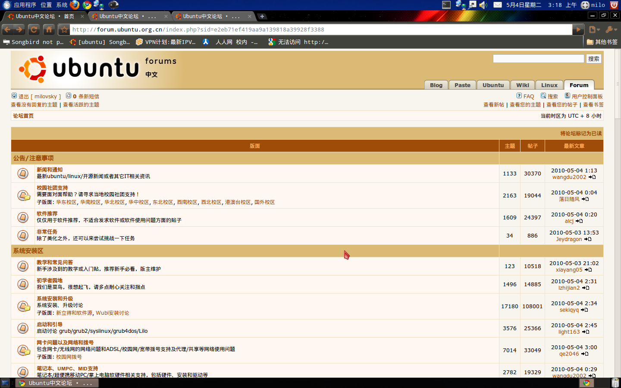Open the 教学和常见问答 forum
The height and width of the screenshot is (388, 621).
click(55, 263)
